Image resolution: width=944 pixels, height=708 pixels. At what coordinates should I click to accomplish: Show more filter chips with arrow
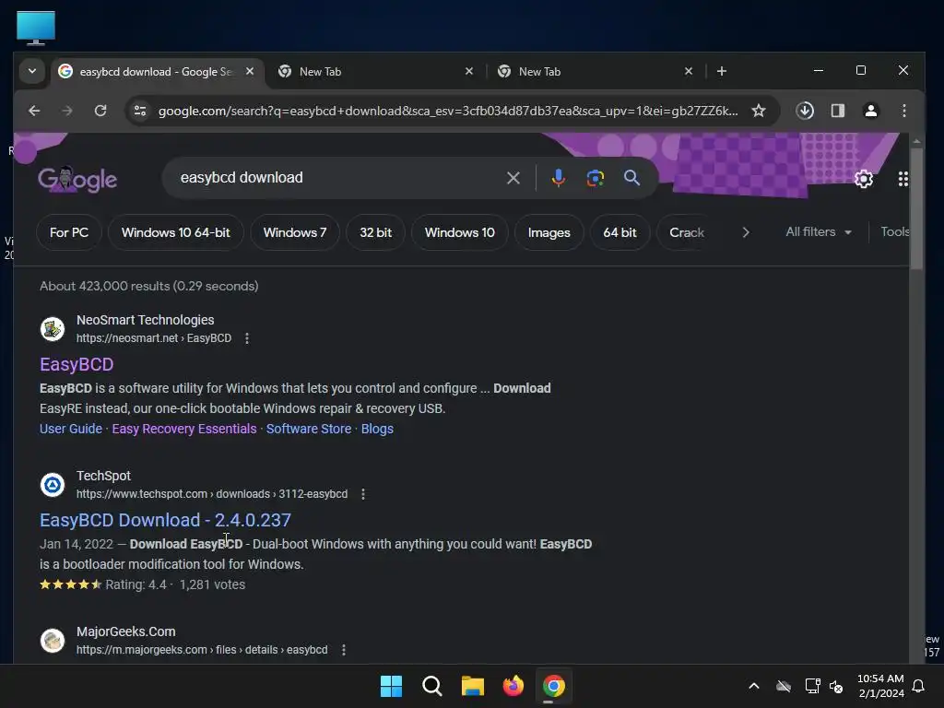pos(745,232)
